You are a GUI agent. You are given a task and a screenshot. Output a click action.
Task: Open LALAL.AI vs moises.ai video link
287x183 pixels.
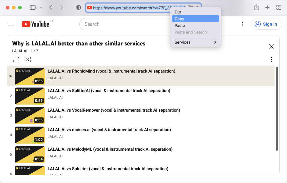point(109,130)
